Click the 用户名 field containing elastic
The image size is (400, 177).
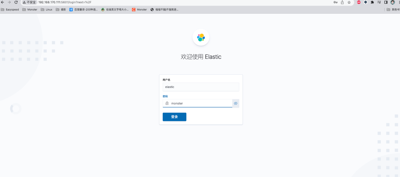click(201, 87)
